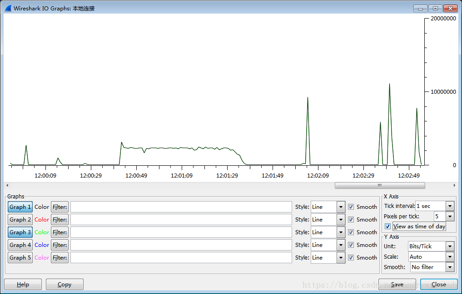Close the IO Graphs dialog

pos(439,284)
